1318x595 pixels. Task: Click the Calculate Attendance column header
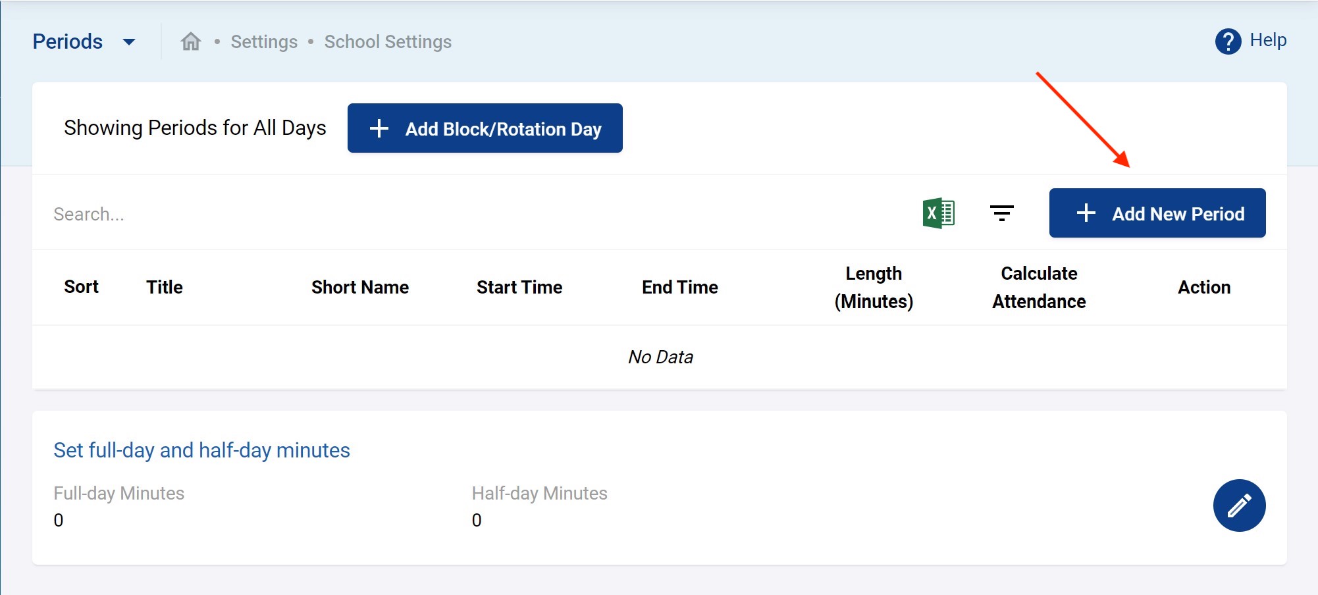coord(1038,287)
